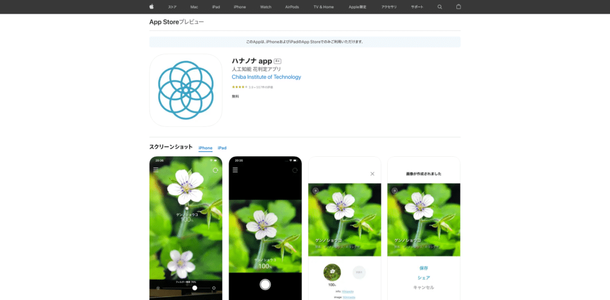Click the ハナノナ app title
Screen dimensions: 610x300
coord(252,61)
